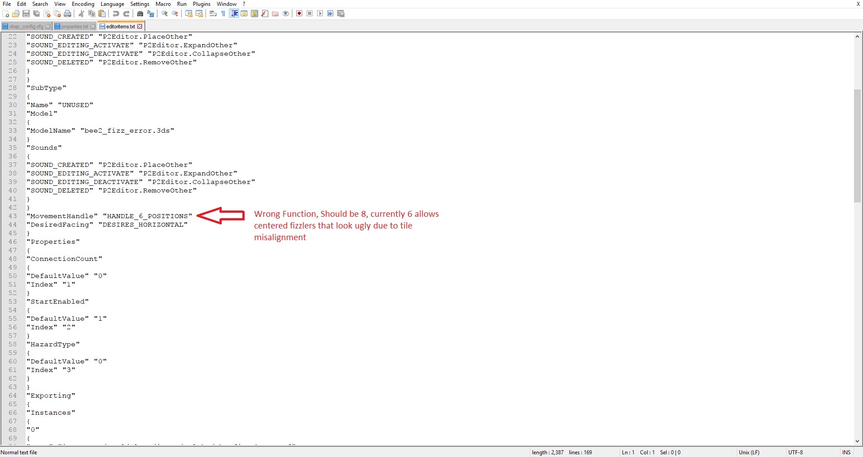Zoom in on text
Image resolution: width=863 pixels, height=457 pixels.
click(x=165, y=13)
